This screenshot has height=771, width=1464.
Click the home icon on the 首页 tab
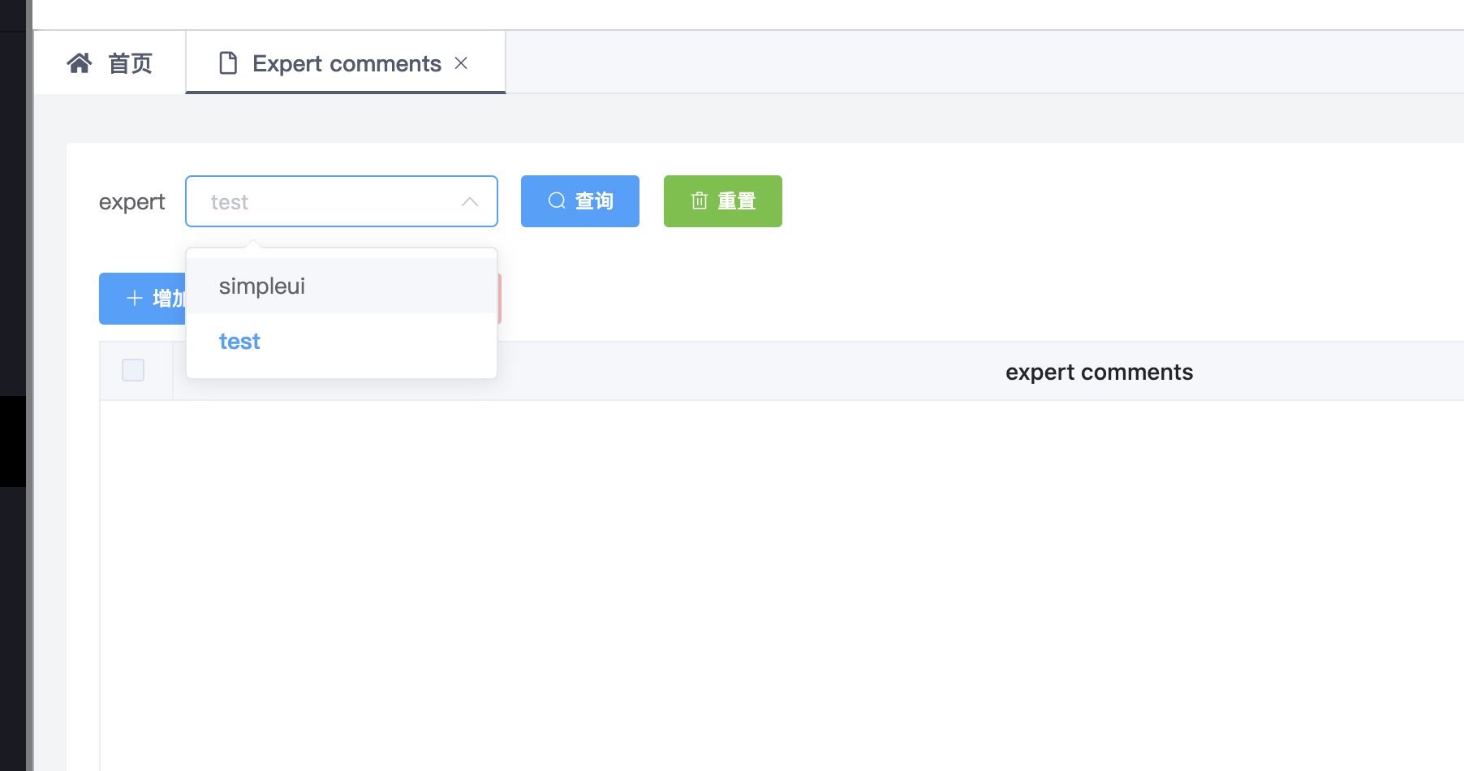pyautogui.click(x=80, y=62)
